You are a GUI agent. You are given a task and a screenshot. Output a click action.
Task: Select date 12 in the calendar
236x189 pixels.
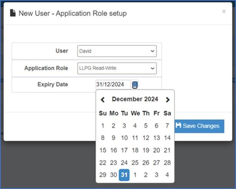(x=146, y=138)
